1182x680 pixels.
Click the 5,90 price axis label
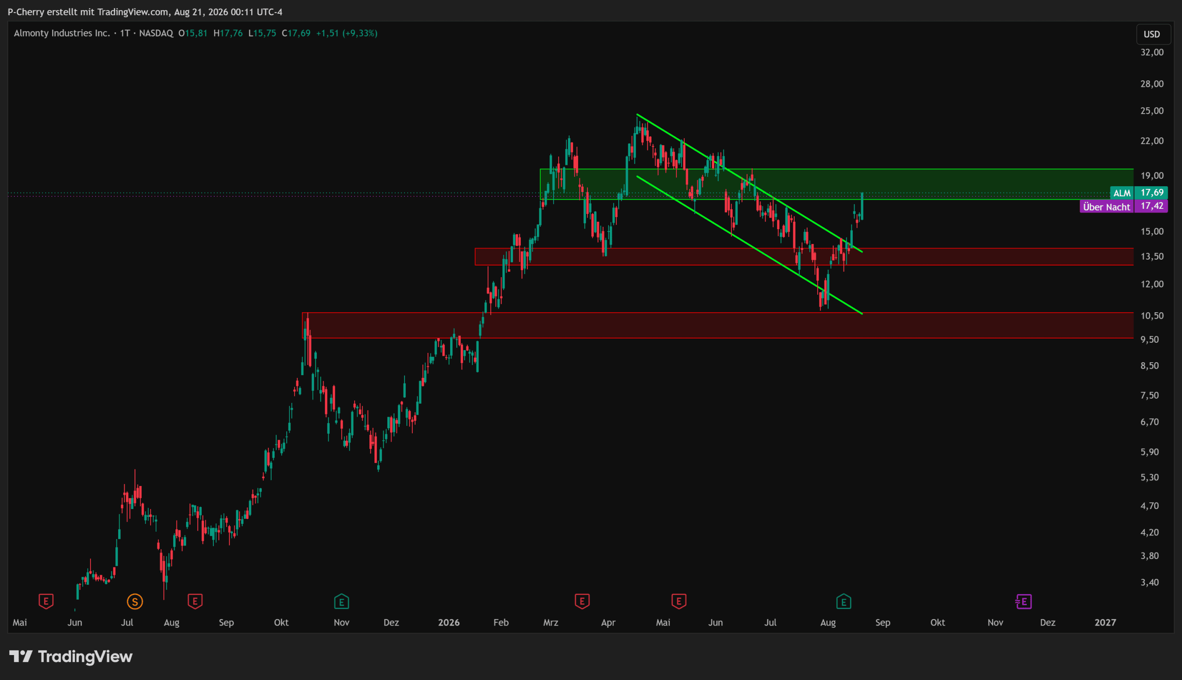1150,452
